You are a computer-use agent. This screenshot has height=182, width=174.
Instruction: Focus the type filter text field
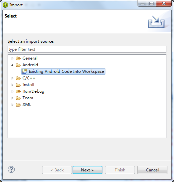[87, 49]
